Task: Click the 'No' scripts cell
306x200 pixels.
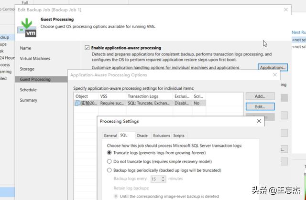Action: click(x=199, y=103)
